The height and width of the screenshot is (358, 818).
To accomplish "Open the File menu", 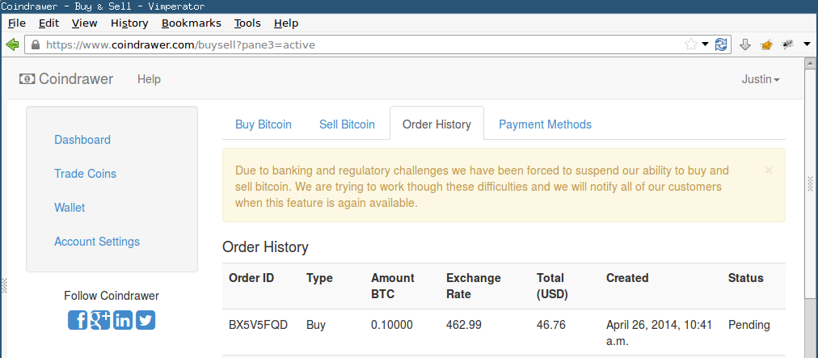I will click(17, 23).
